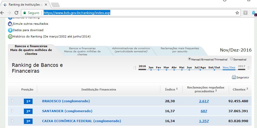Select Jan on the timeline

151,67
